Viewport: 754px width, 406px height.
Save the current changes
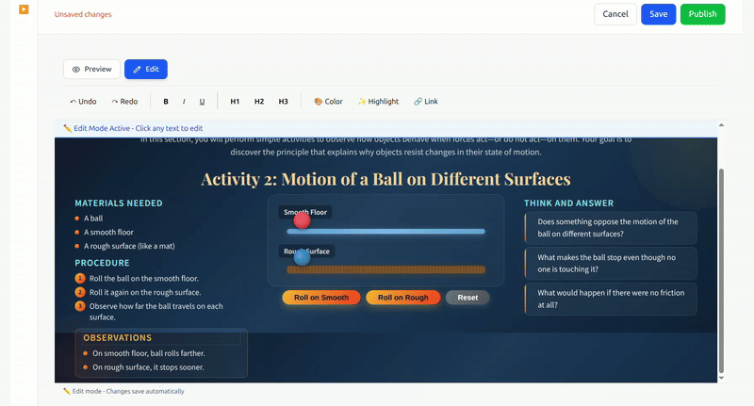pyautogui.click(x=658, y=14)
